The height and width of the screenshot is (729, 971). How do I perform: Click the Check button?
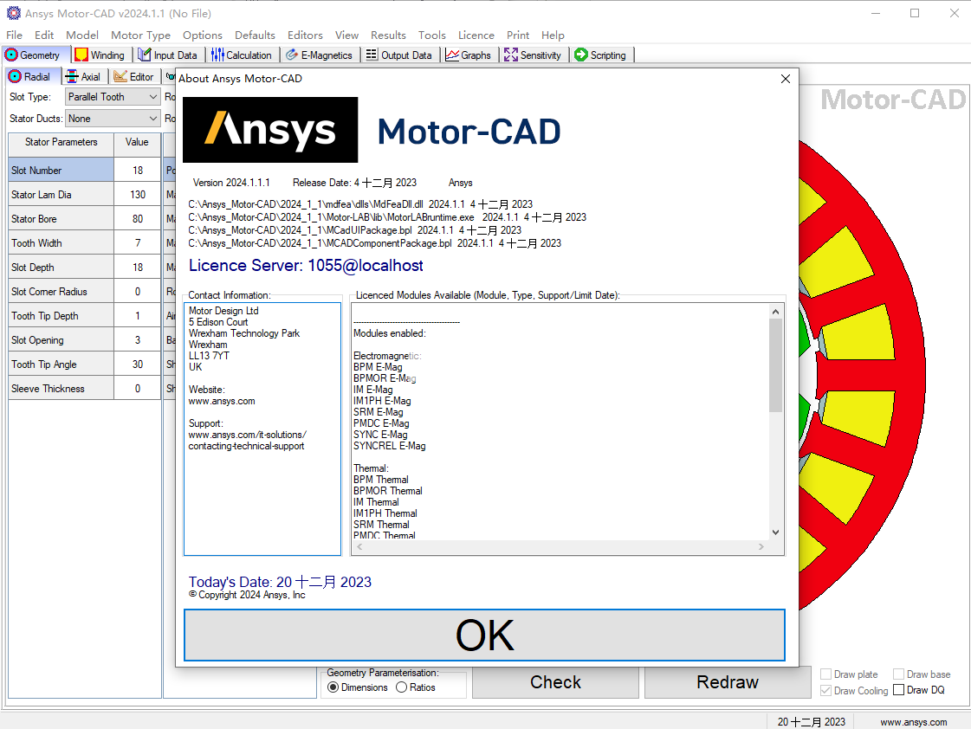(555, 682)
